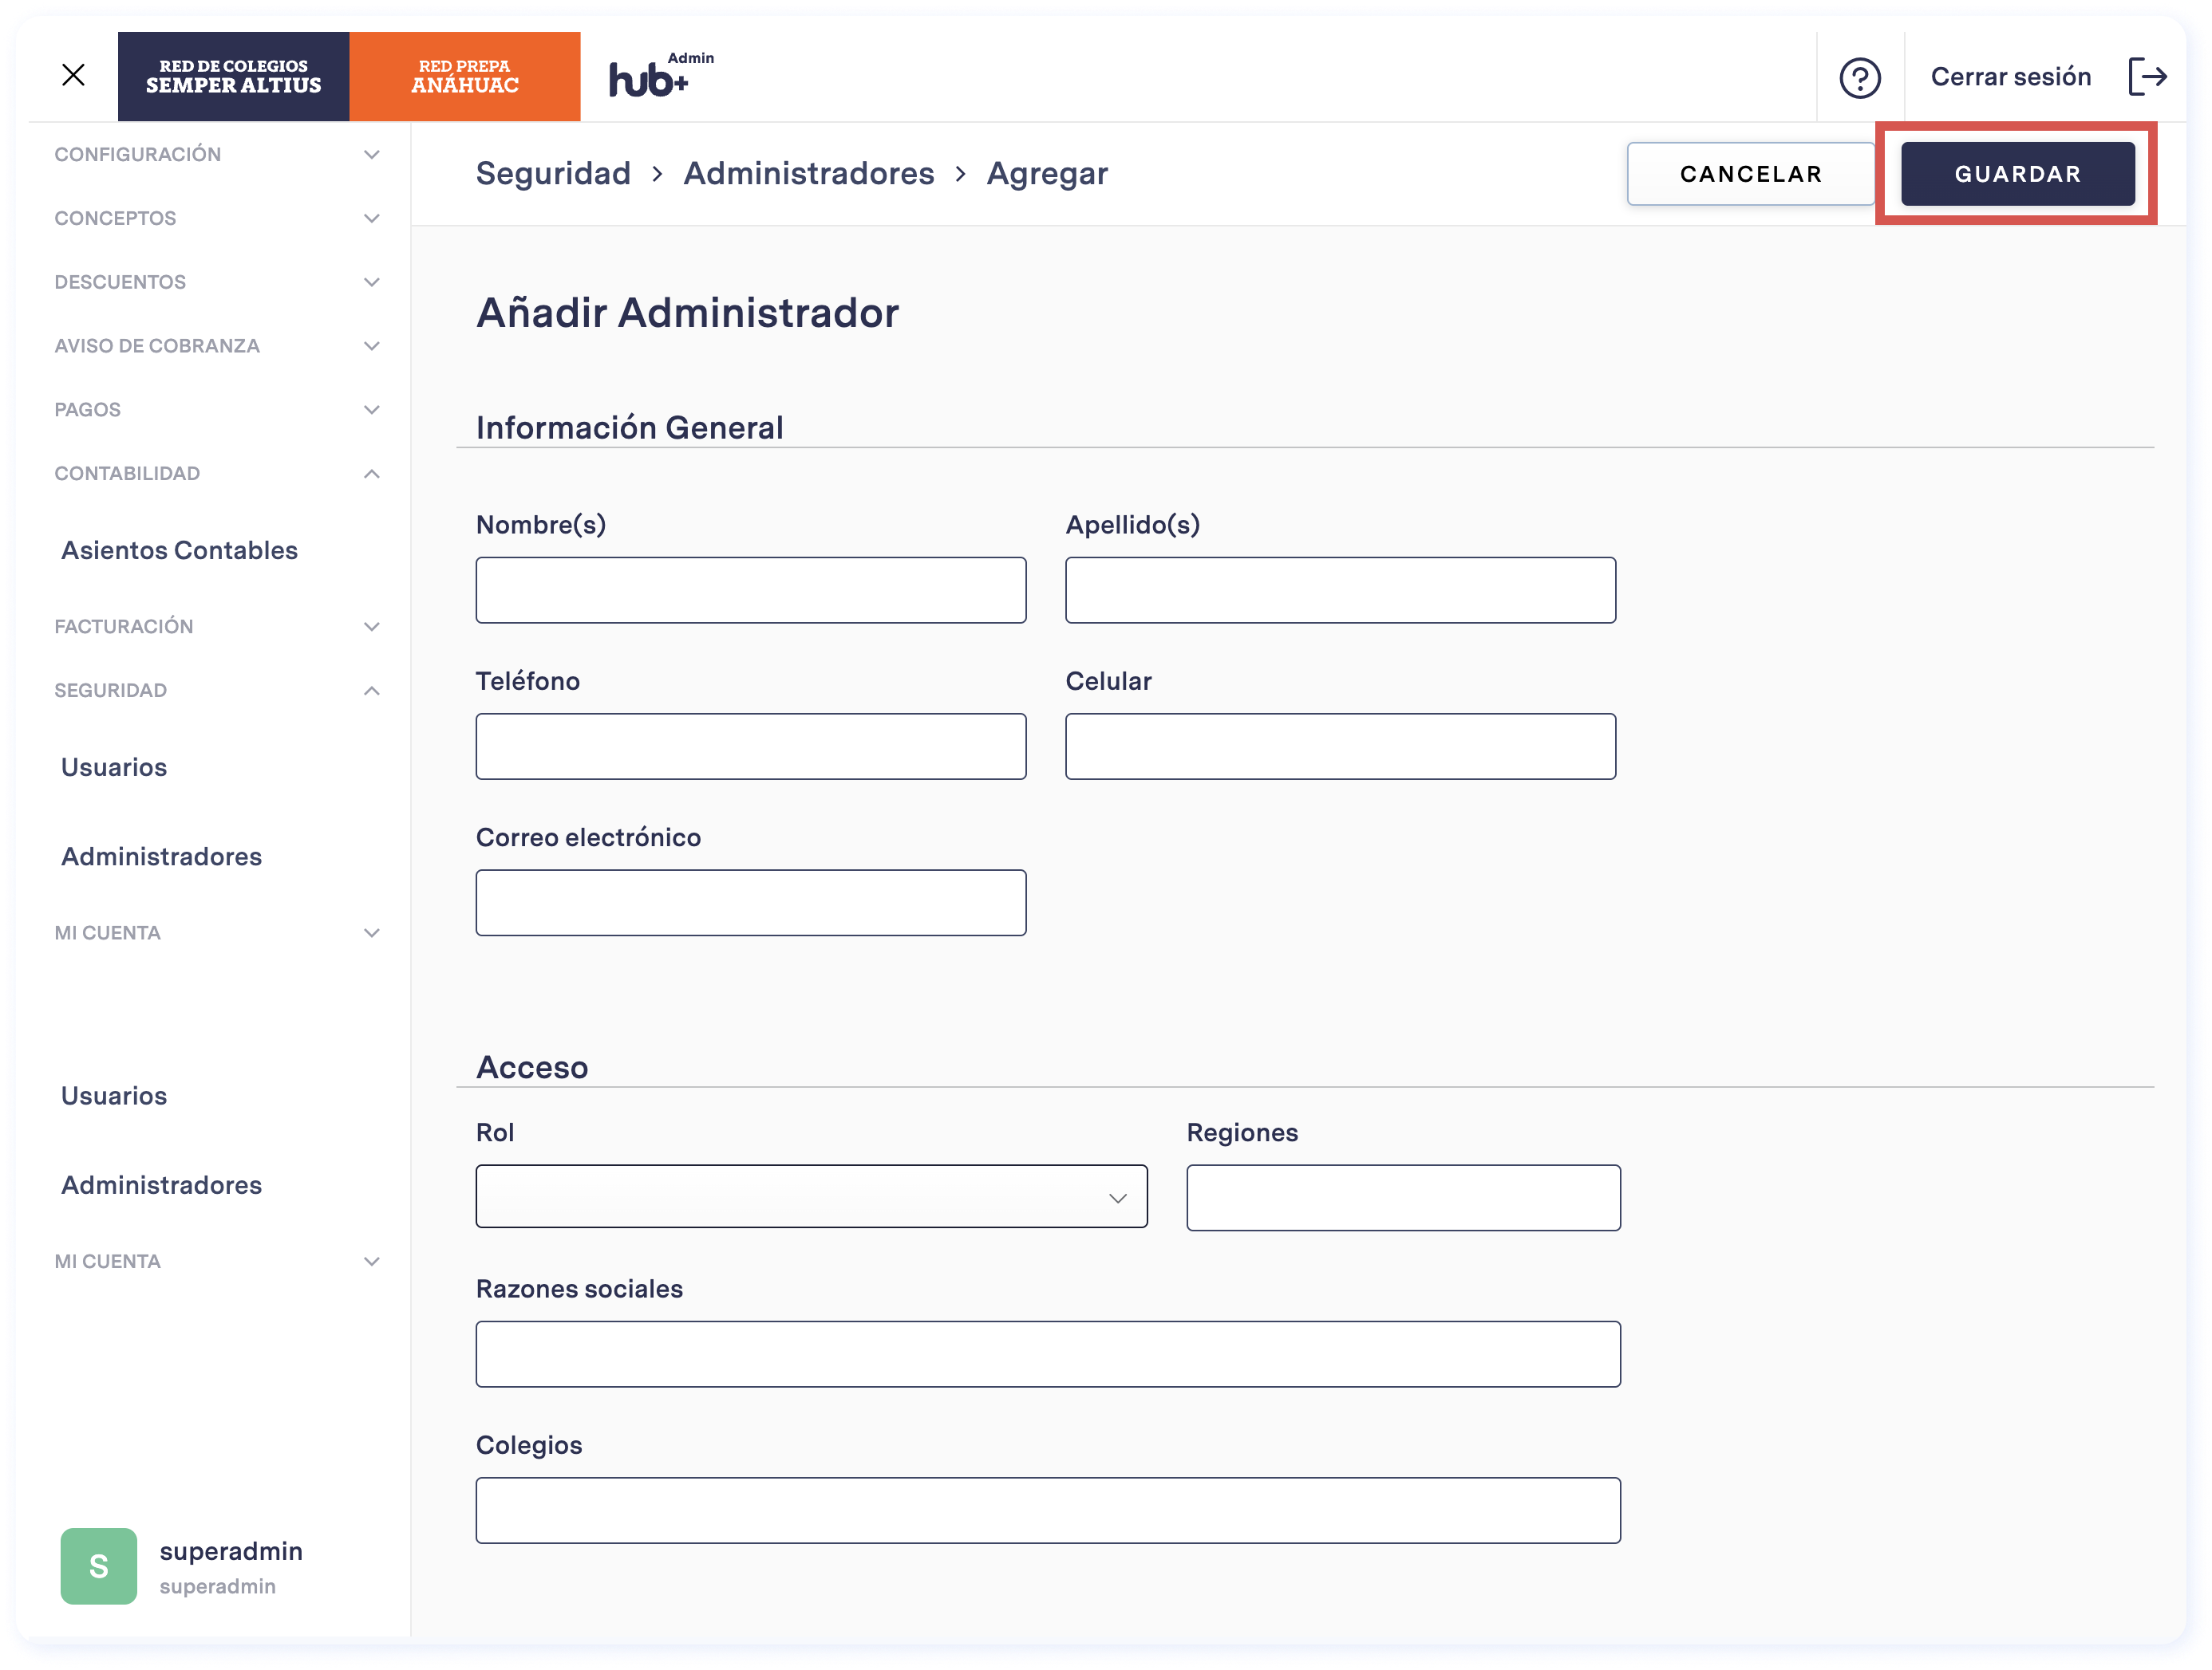Click into the Razones sociales field
The width and height of the screenshot is (2212, 1670).
tap(1048, 1354)
